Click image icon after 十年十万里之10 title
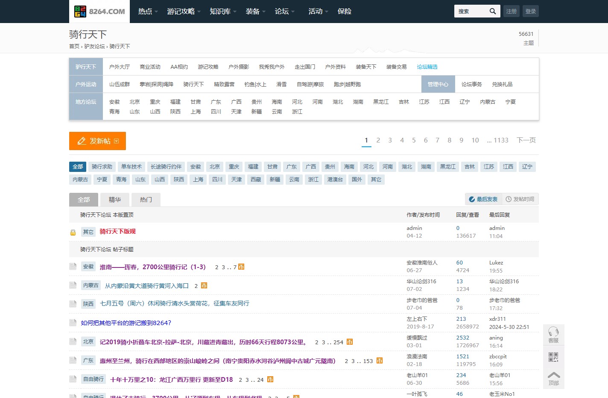This screenshot has height=398, width=608. coord(270,379)
